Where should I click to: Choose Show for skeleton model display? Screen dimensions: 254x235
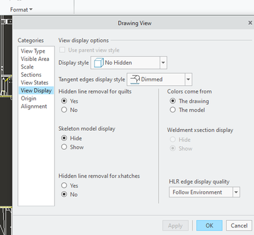pyautogui.click(x=64, y=147)
